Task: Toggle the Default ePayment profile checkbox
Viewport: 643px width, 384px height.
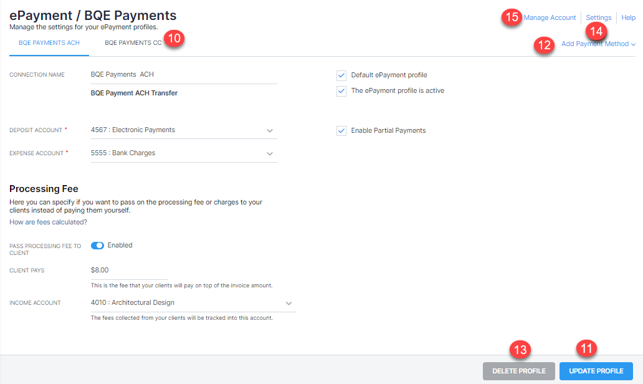Action: (341, 75)
